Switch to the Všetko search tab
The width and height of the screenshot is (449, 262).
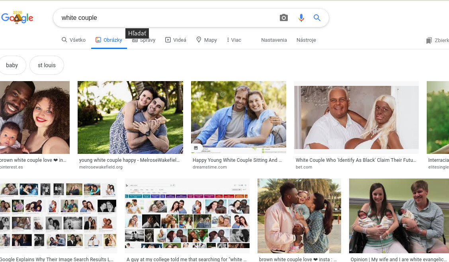coord(74,40)
